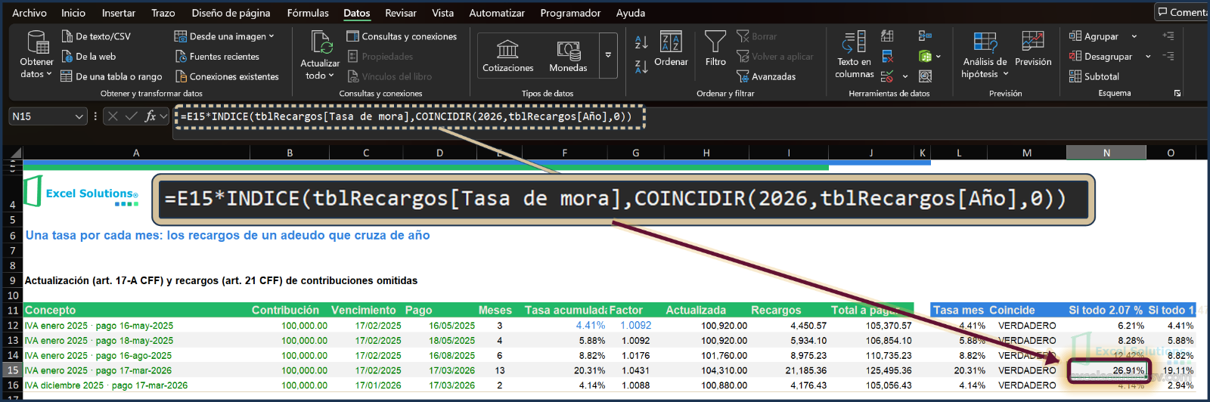Load data De una tabla o rango
The width and height of the screenshot is (1210, 402).
[x=111, y=76]
